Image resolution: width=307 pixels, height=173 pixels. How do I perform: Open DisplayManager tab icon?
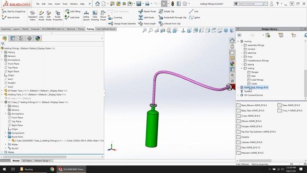(x=37, y=38)
